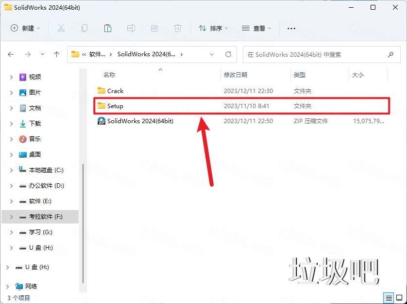
Task: Navigate up one folder level
Action: pos(56,54)
